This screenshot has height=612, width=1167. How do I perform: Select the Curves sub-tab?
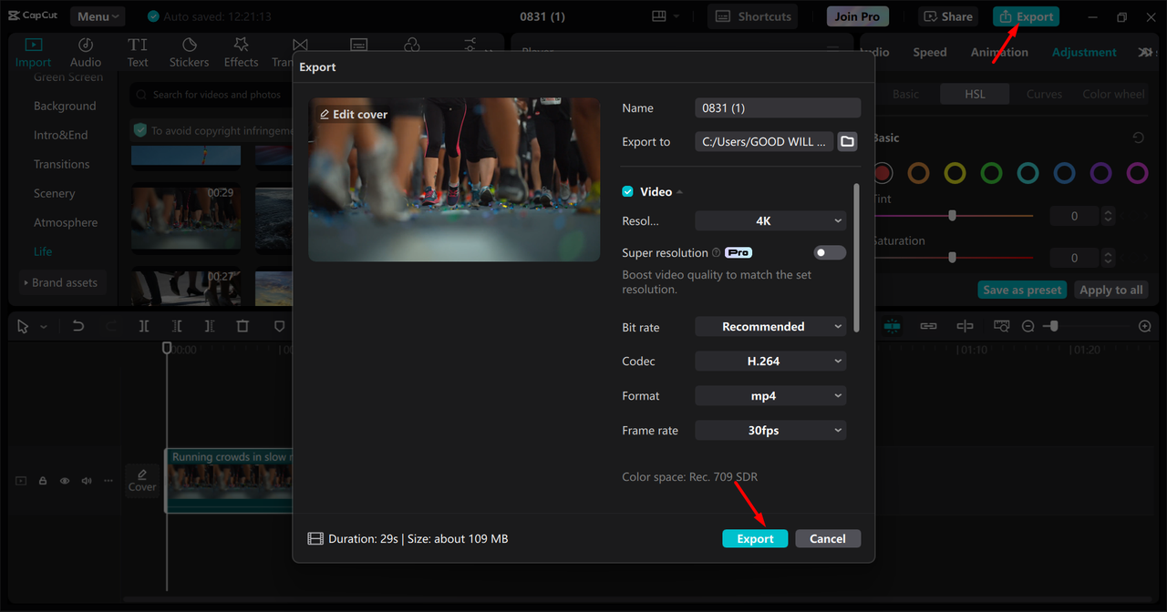point(1044,94)
